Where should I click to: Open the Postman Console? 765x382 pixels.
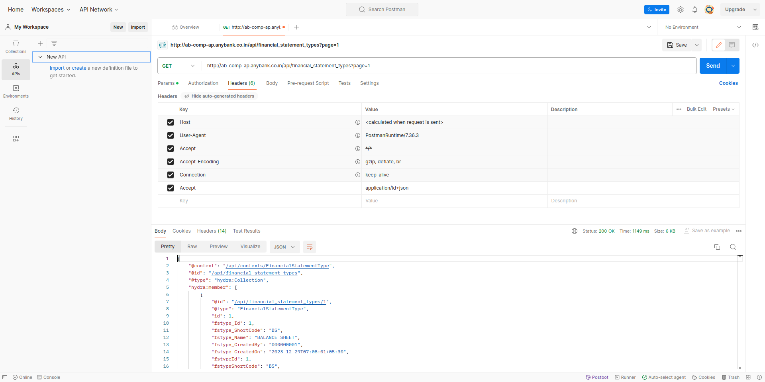click(48, 377)
